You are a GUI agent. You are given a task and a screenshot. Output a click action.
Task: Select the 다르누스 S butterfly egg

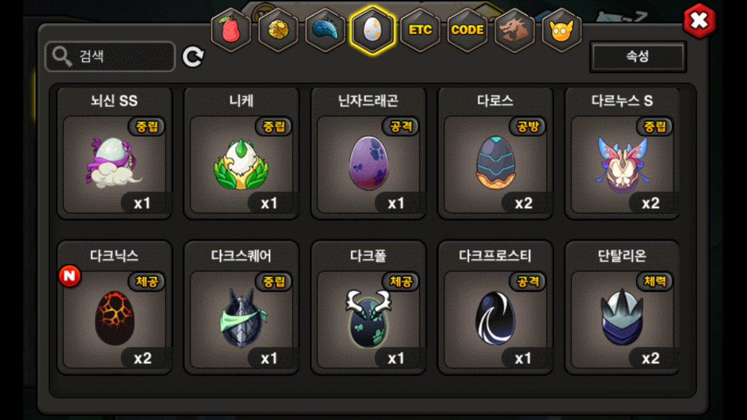(x=622, y=153)
